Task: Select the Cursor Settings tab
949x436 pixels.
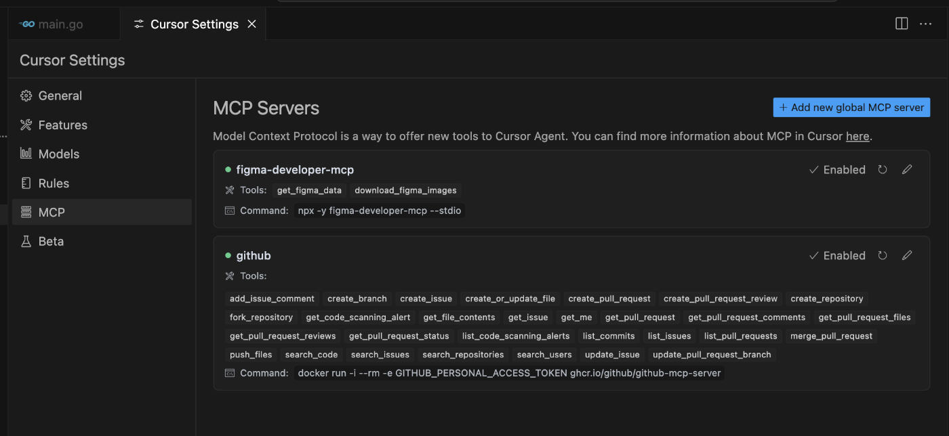Action: click(x=194, y=24)
